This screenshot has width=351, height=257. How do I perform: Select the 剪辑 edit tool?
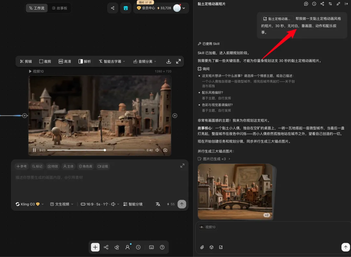(26, 61)
